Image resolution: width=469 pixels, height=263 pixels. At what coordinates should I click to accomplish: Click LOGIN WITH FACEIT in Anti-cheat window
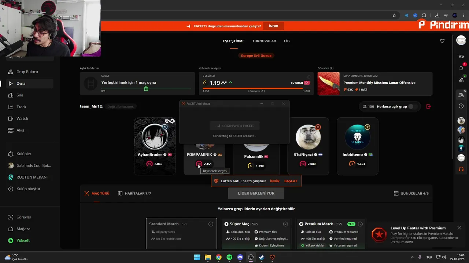(234, 126)
